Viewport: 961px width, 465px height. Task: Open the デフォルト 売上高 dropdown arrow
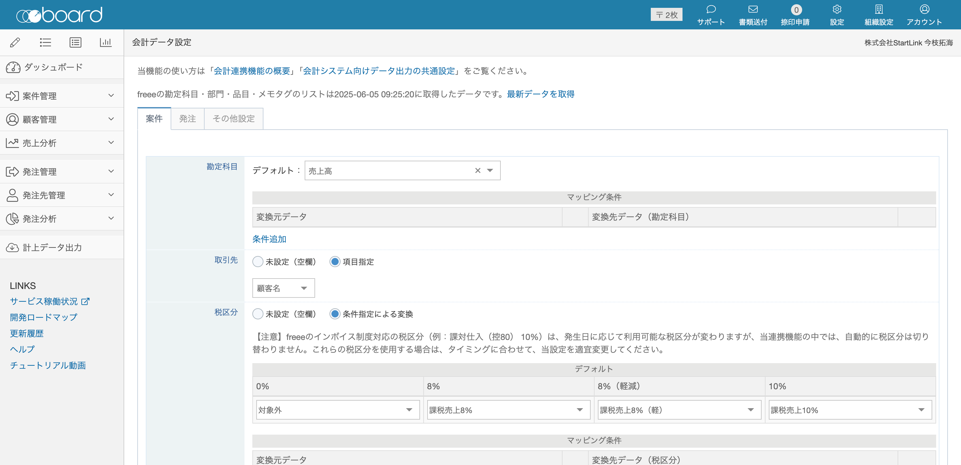pyautogui.click(x=490, y=171)
